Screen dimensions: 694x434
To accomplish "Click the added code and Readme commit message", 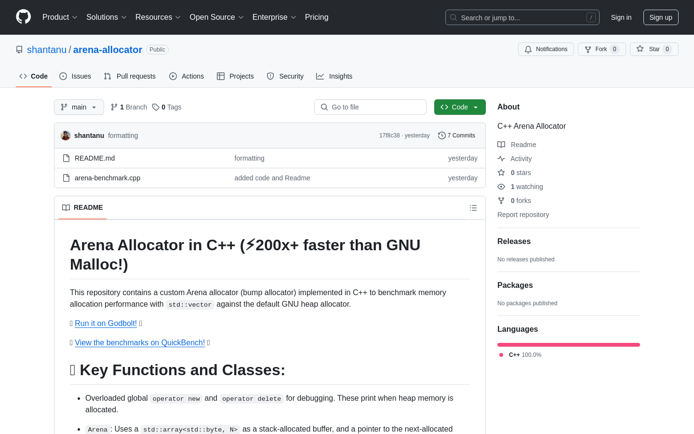I will click(272, 178).
